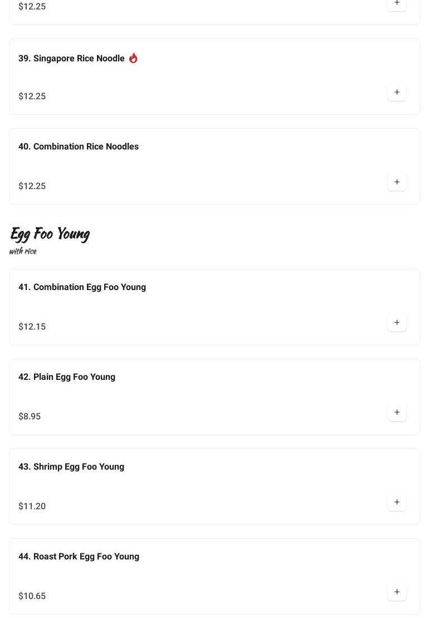429x618 pixels.
Task: Add Singapore Rice Noodle with plus button
Action: tap(397, 93)
